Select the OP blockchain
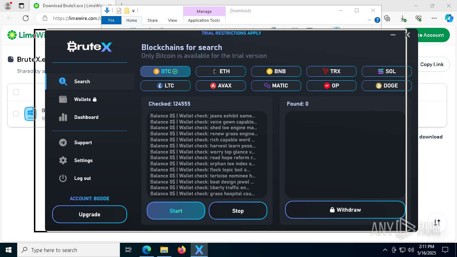Viewport: 457px width, 257px height. (331, 86)
